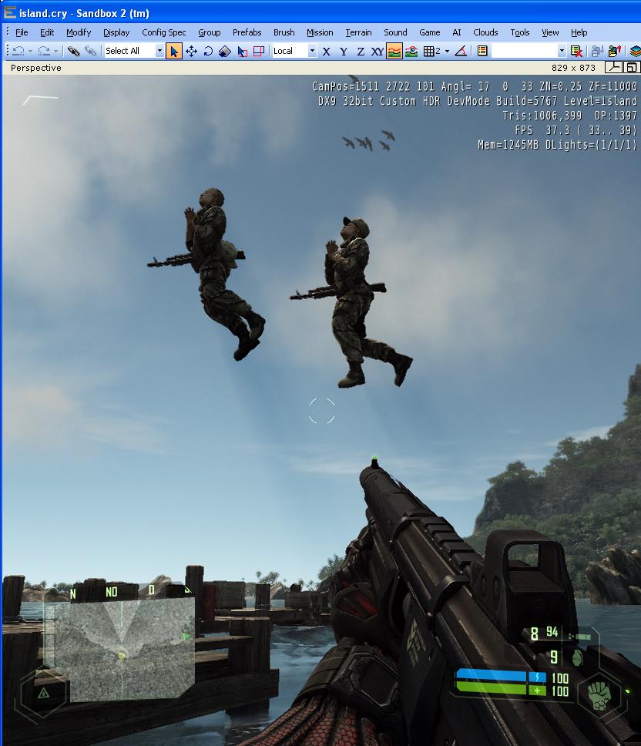Viewport: 641px width, 746px height.
Task: Click the save selected objects icon
Action: pyautogui.click(x=597, y=51)
